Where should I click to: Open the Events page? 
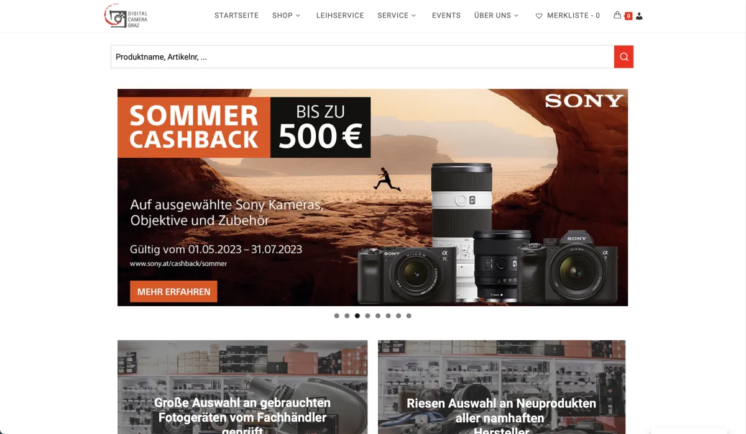(446, 16)
